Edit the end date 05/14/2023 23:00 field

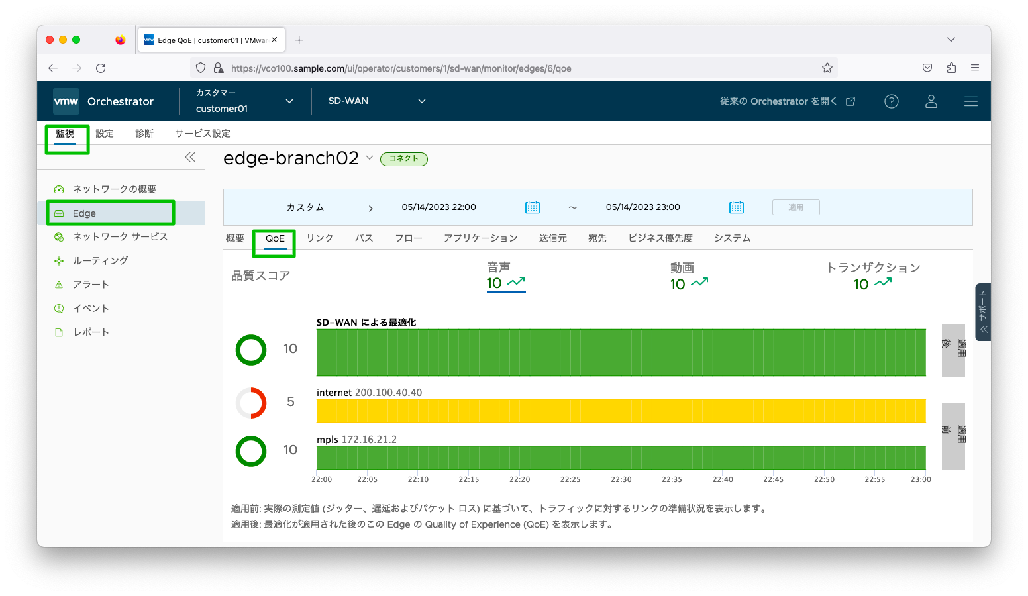pyautogui.click(x=662, y=207)
